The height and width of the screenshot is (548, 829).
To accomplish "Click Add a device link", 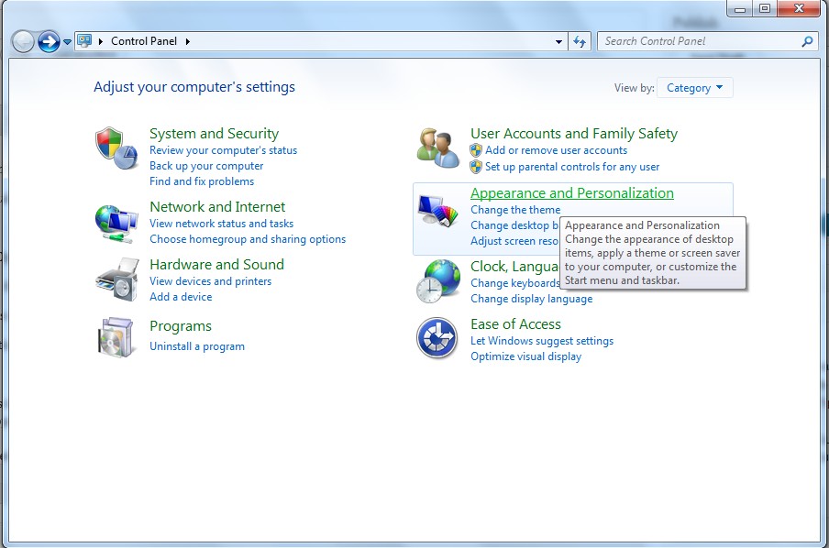I will 181,297.
